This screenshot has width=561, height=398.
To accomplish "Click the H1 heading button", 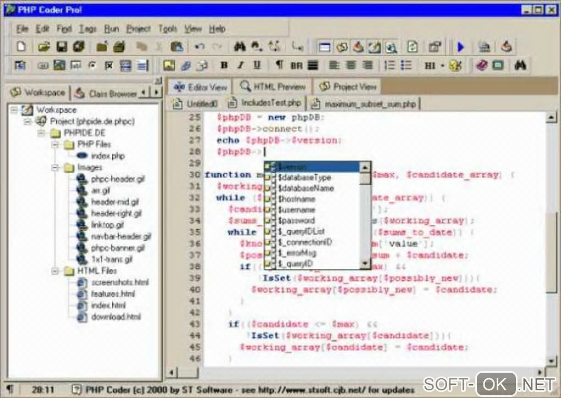I will [430, 65].
